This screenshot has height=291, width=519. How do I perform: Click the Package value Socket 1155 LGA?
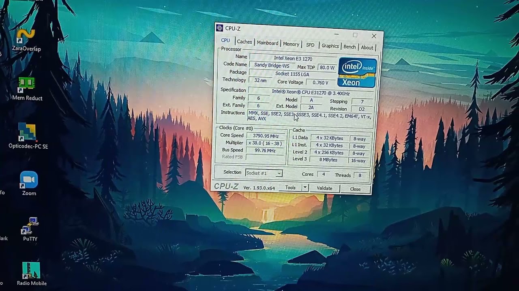click(292, 74)
